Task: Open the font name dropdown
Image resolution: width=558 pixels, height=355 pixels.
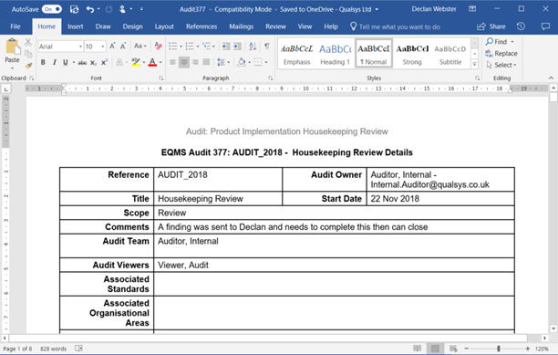Action: [80, 47]
